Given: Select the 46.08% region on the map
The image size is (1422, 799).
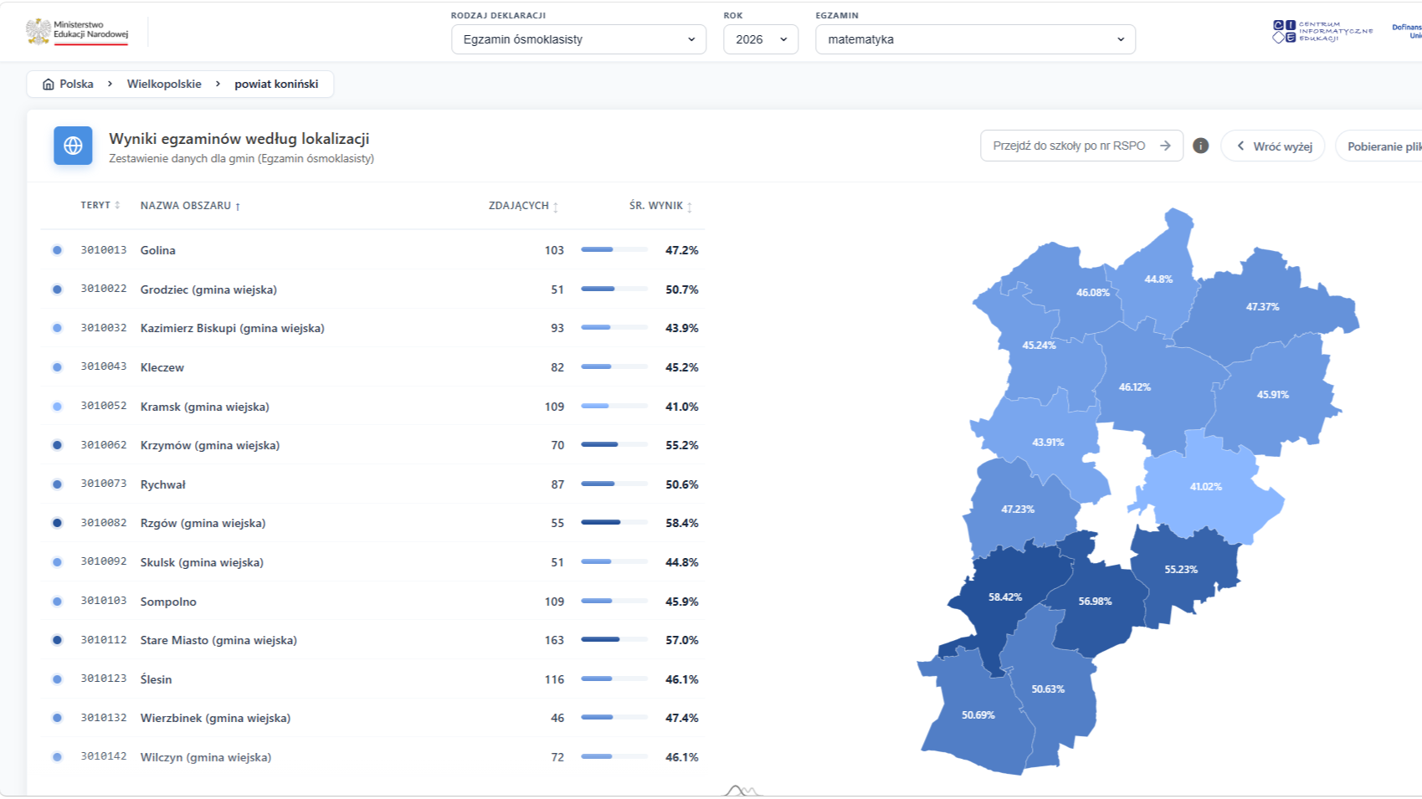Looking at the screenshot, I should point(1092,292).
